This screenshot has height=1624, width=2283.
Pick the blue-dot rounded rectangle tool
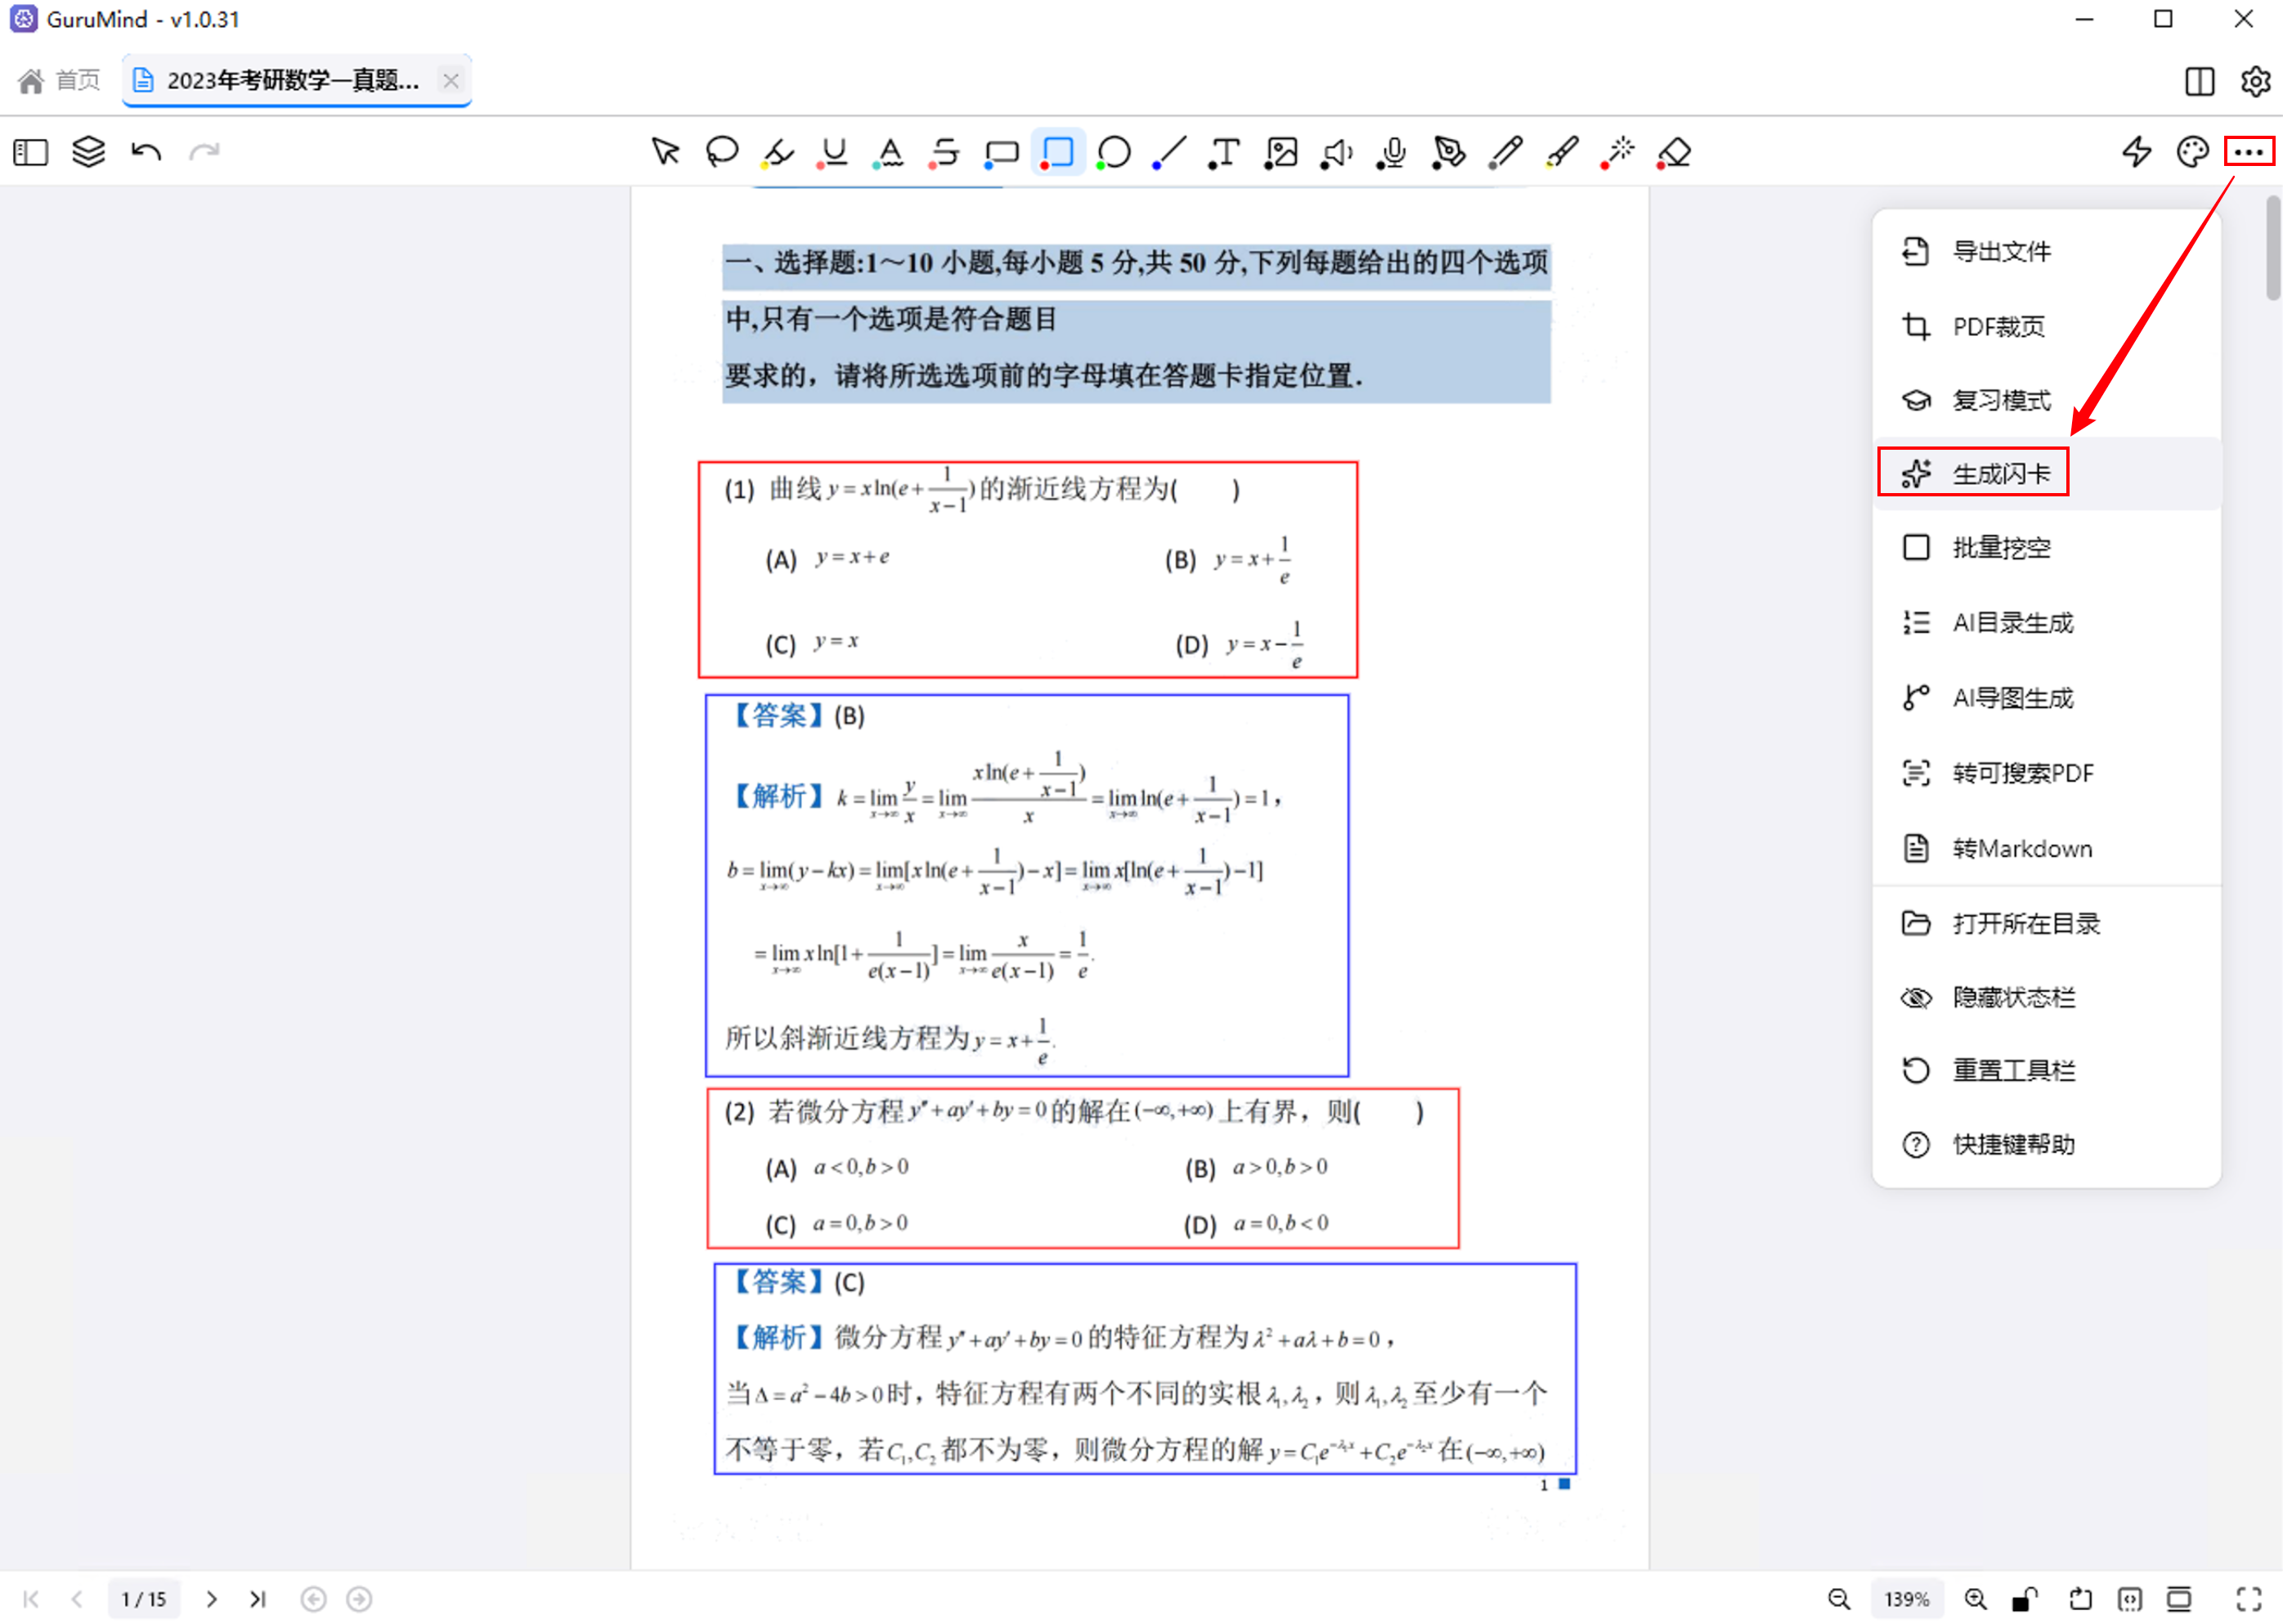1001,152
